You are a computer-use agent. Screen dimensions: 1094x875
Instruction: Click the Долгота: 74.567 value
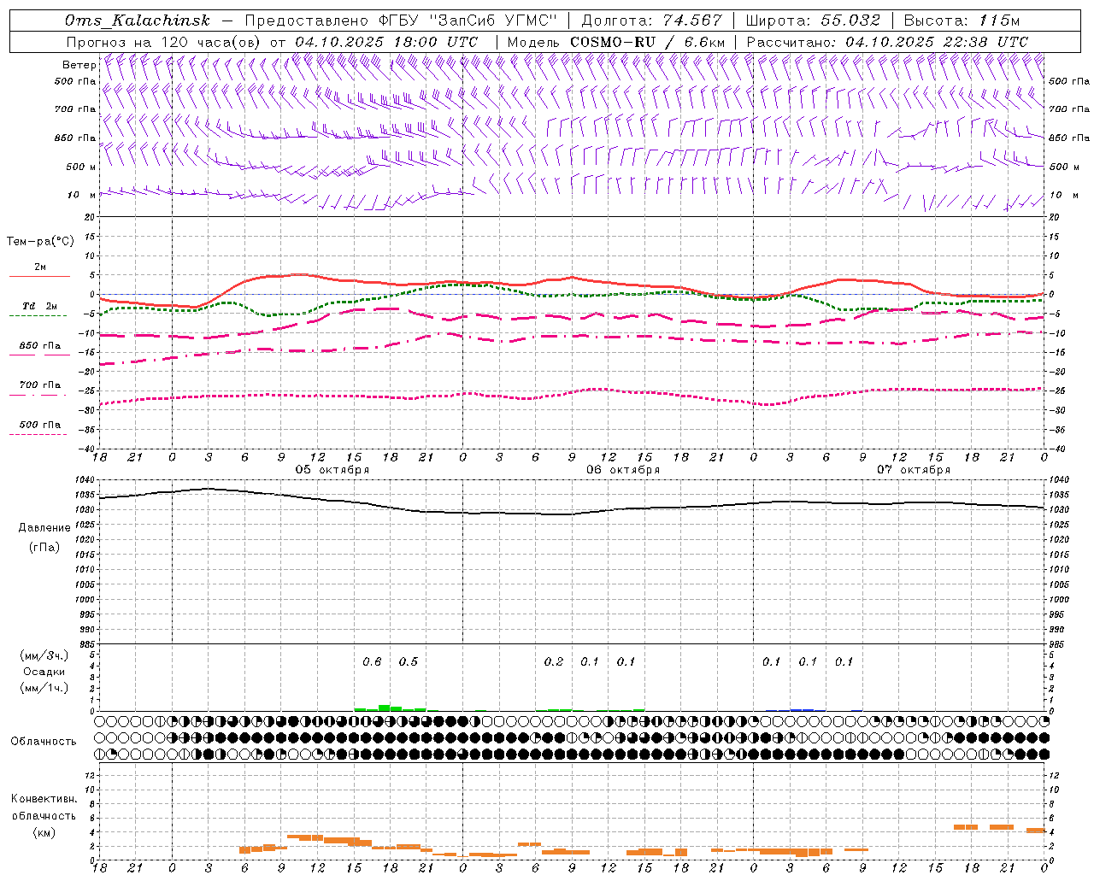tap(651, 21)
